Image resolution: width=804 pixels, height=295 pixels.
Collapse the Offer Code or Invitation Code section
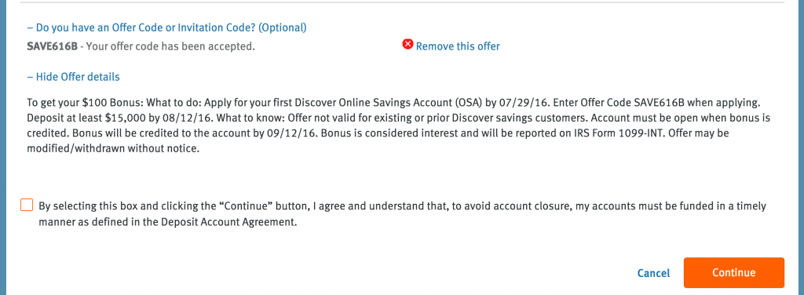[x=166, y=27]
